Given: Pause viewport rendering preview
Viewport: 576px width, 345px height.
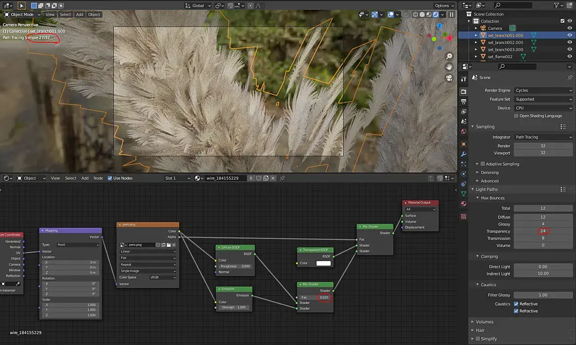Looking at the screenshot, I should [452, 15].
